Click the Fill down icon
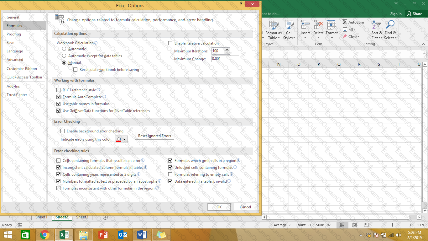The width and height of the screenshot is (428, 241). (x=345, y=29)
